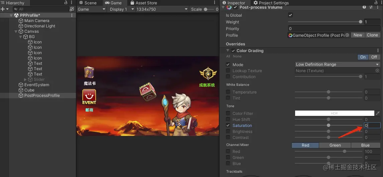Switch to the Game tab
Screen dimensions: 383x177
coord(113,3)
